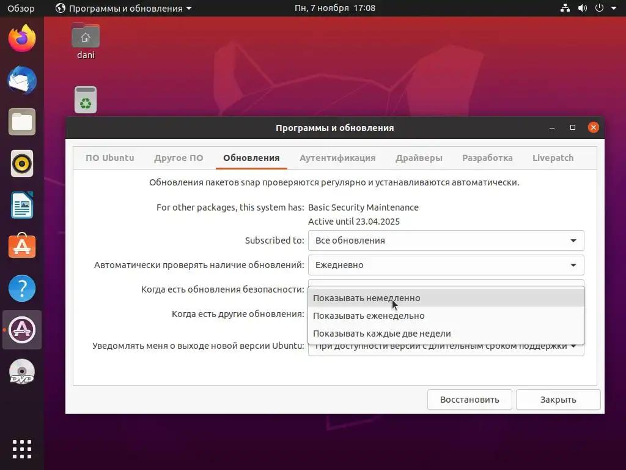Close window with the orange X

(x=593, y=127)
